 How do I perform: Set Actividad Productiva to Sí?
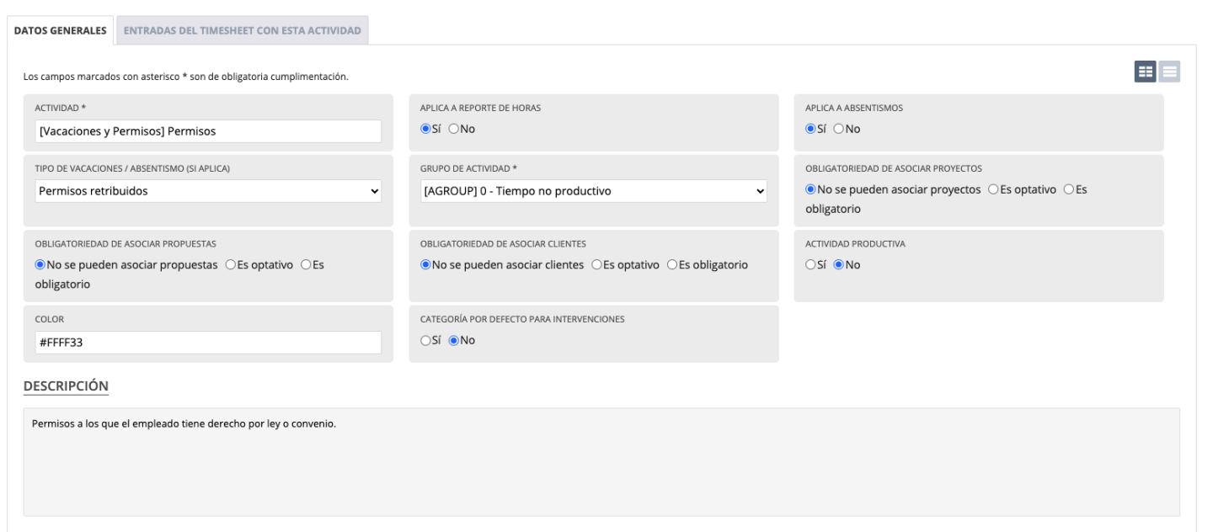(x=810, y=264)
